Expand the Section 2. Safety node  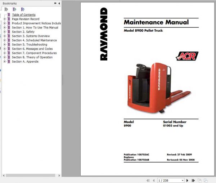5,32
